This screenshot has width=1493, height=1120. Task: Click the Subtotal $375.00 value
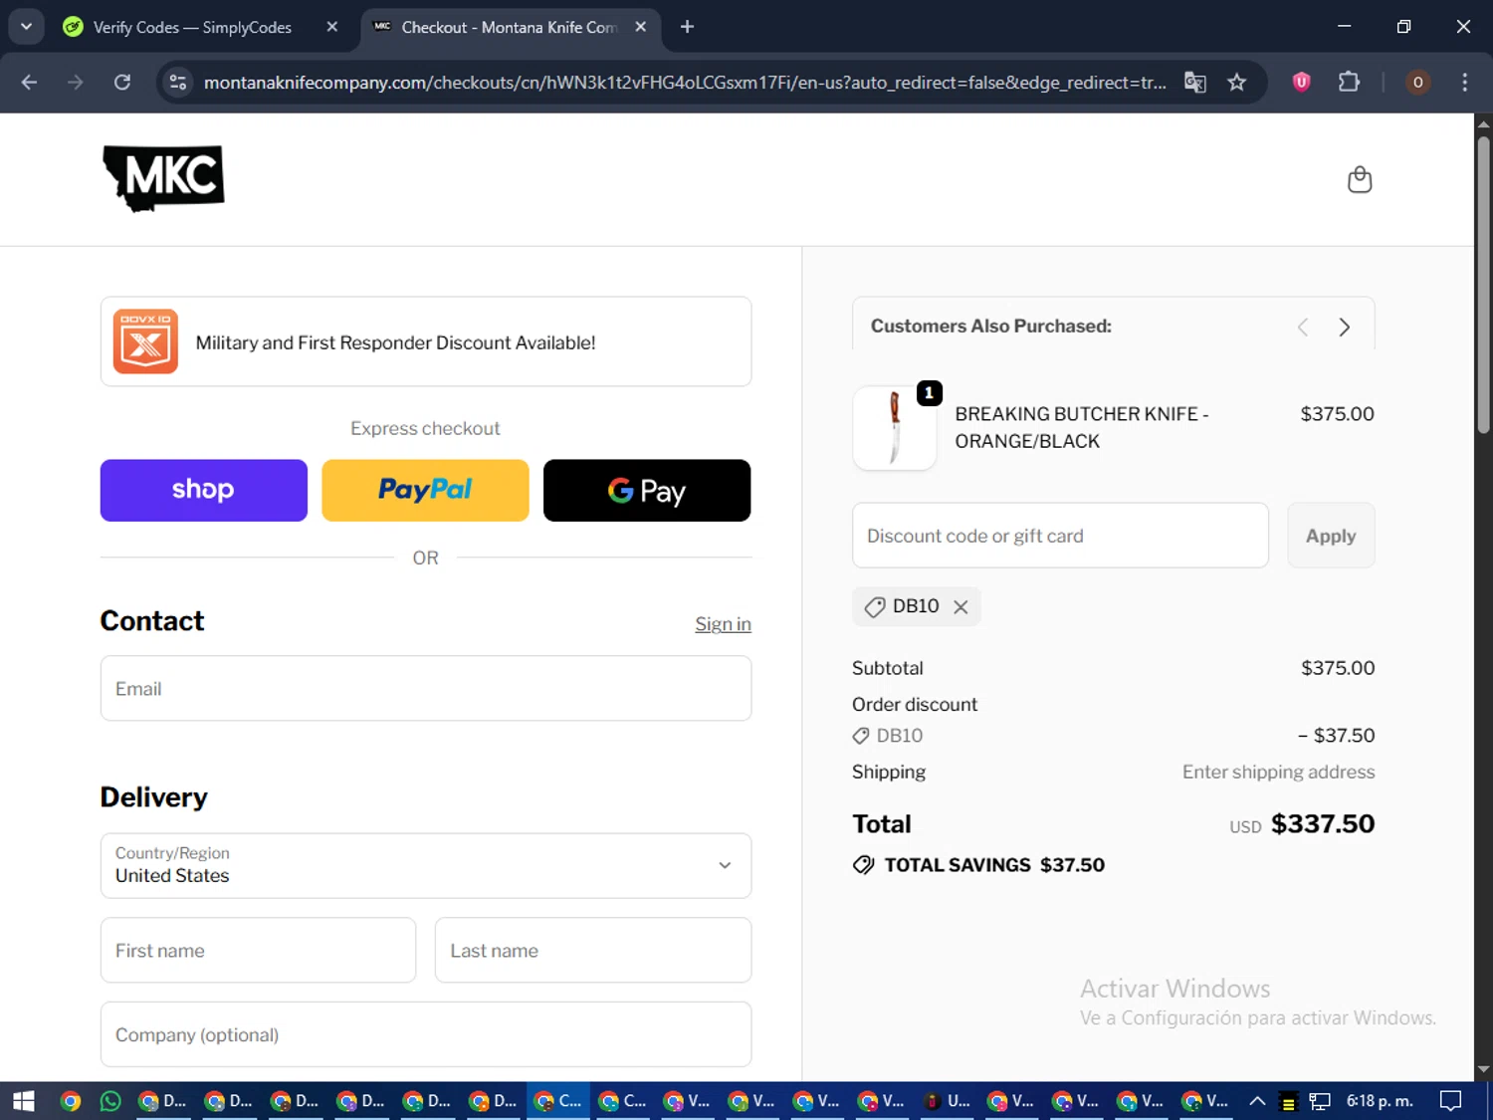[x=1338, y=668]
